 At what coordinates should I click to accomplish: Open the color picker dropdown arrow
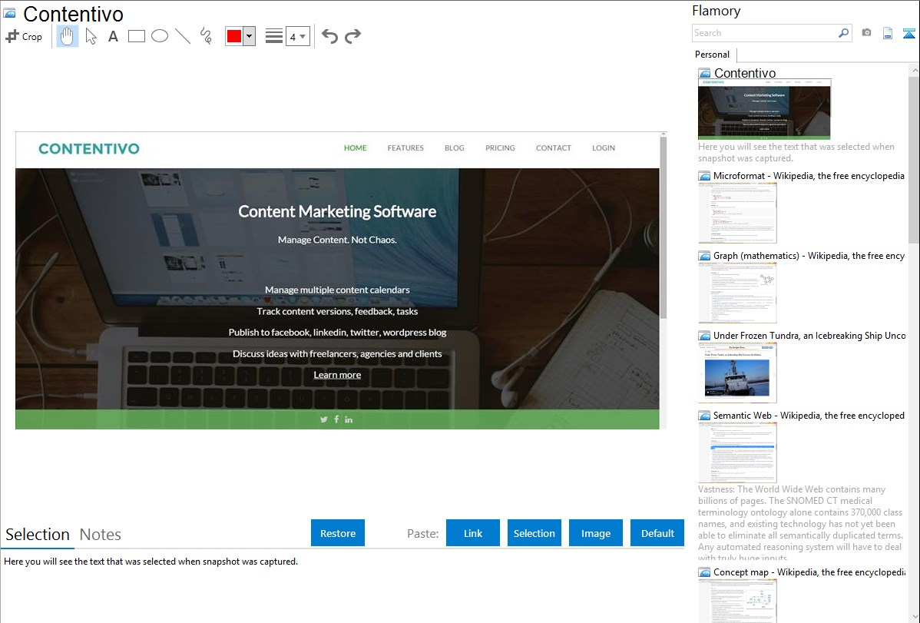(x=249, y=36)
